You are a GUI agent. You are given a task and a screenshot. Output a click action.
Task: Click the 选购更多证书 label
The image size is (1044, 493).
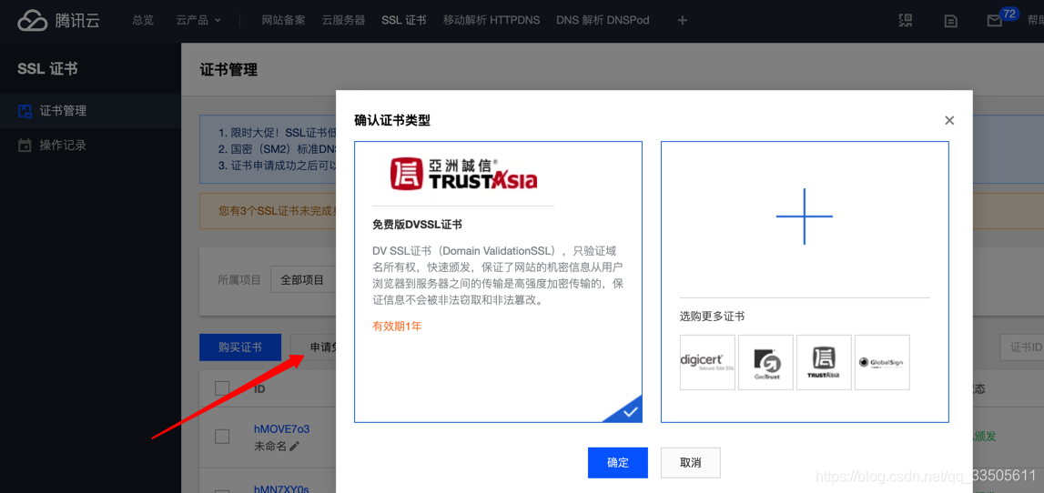point(712,317)
